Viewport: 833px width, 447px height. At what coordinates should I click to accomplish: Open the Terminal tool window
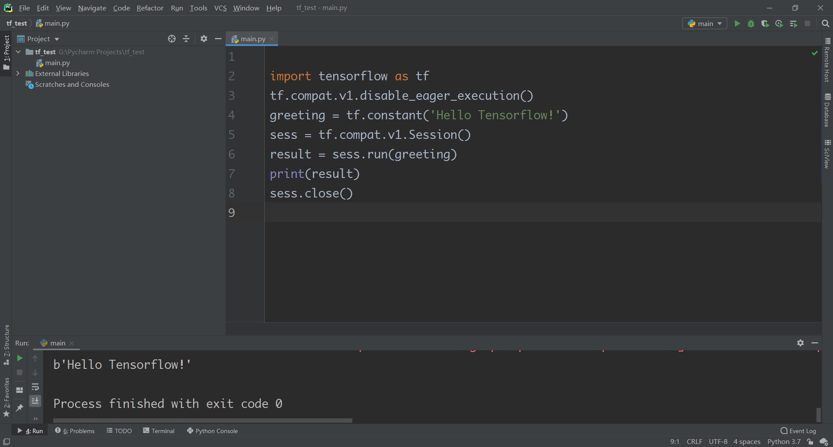159,431
